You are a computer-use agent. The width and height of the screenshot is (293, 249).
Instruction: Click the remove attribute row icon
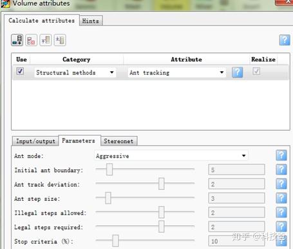coord(31,40)
